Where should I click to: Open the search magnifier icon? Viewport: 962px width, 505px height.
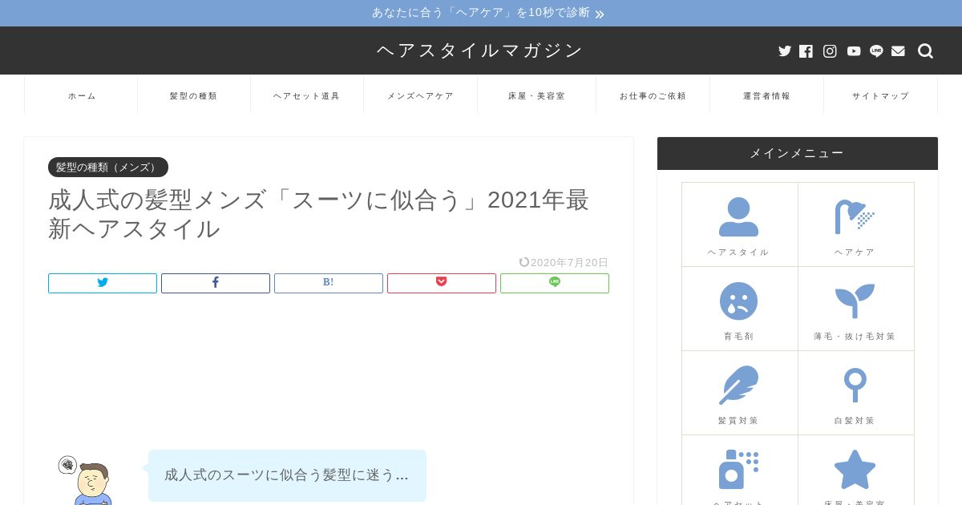point(925,51)
